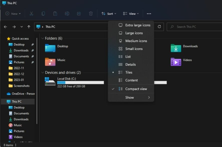This screenshot has width=222, height=147.
Task: Select OneDrive - Personal in sidebar
Action: (x=21, y=94)
